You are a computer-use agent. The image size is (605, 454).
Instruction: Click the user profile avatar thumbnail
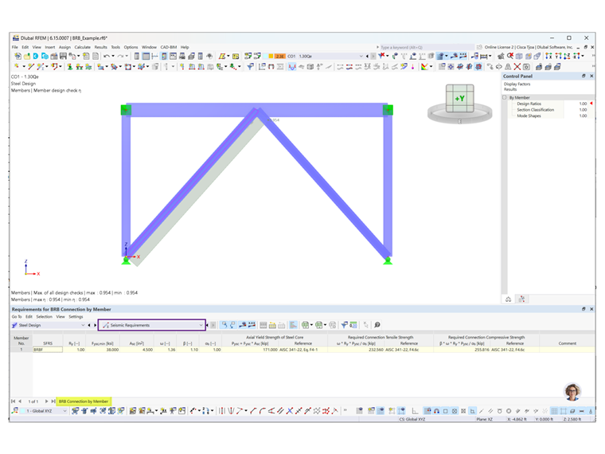(x=572, y=392)
